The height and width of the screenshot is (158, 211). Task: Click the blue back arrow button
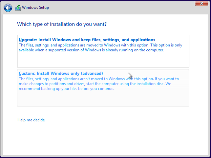coord(8,8)
